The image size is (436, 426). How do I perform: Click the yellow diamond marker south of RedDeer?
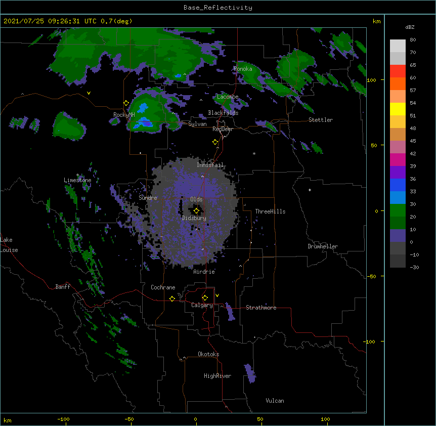215,142
